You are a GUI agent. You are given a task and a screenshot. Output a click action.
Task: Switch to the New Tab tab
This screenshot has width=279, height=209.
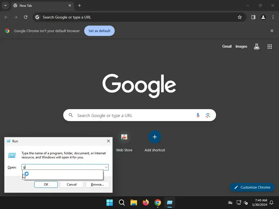pos(42,5)
